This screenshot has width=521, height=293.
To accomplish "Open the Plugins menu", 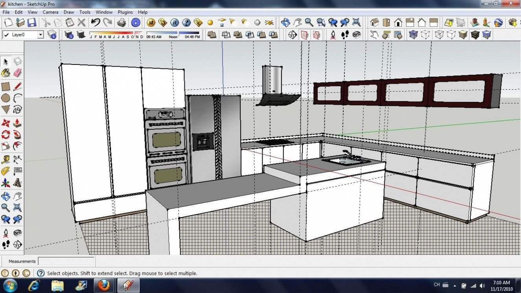I will coord(125,12).
